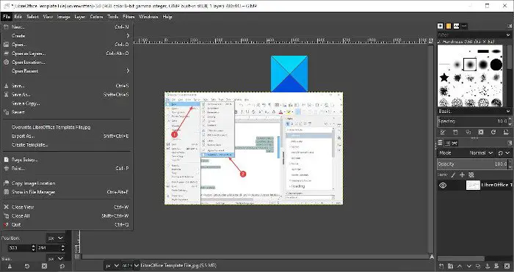The height and width of the screenshot is (272, 514).
Task: Toggle lock pixels with the brush lock icon
Action: (453, 174)
